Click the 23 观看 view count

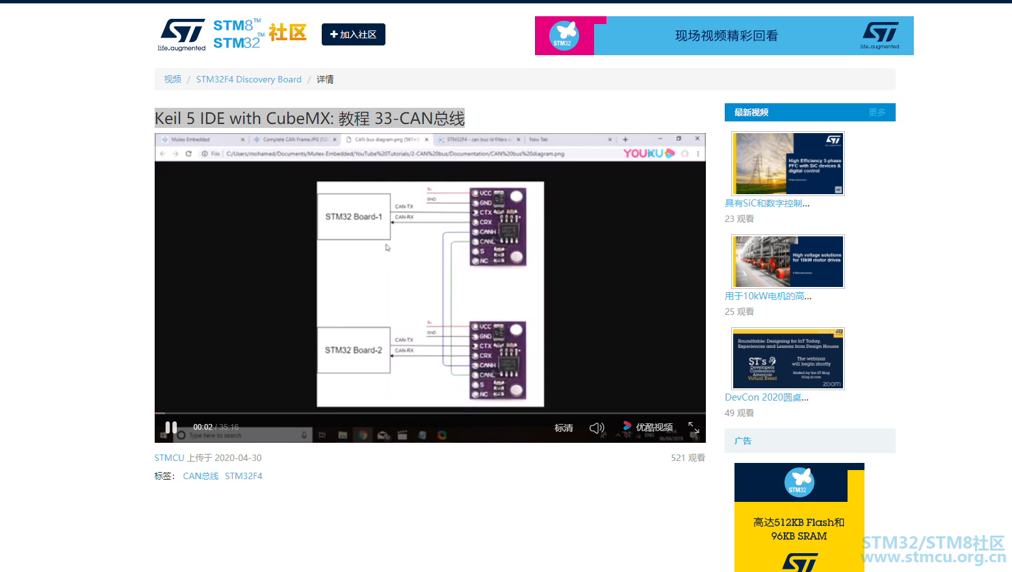740,219
